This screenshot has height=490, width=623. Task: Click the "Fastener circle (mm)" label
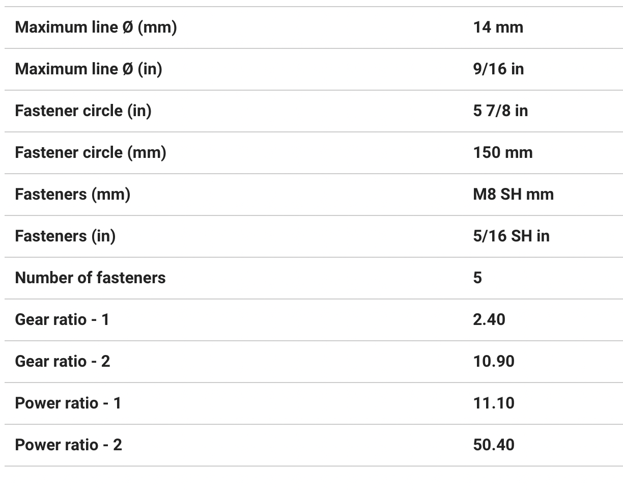(x=90, y=152)
